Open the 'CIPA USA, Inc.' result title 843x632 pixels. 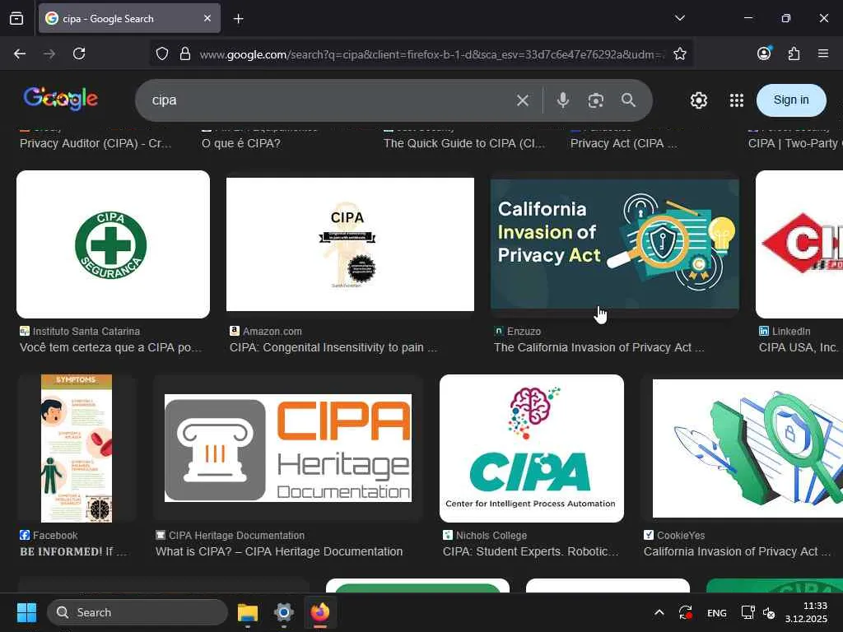(x=799, y=348)
